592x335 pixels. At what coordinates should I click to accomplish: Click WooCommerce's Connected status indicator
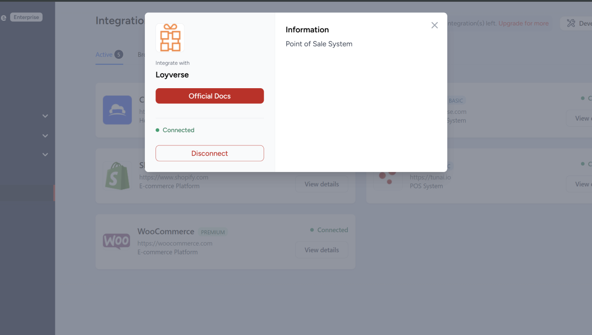[x=312, y=230]
